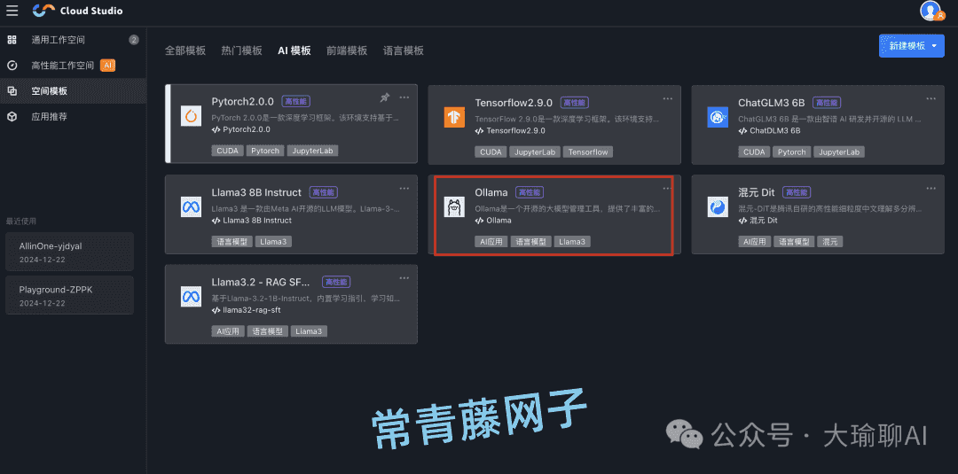The height and width of the screenshot is (474, 958).
Task: Click the 应用推荐 cube icon
Action: [x=12, y=117]
